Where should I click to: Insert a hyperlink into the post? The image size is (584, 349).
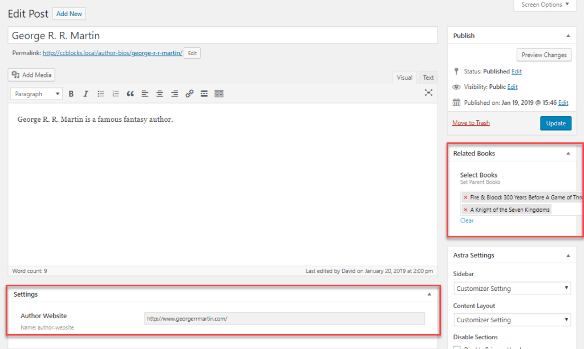[189, 93]
